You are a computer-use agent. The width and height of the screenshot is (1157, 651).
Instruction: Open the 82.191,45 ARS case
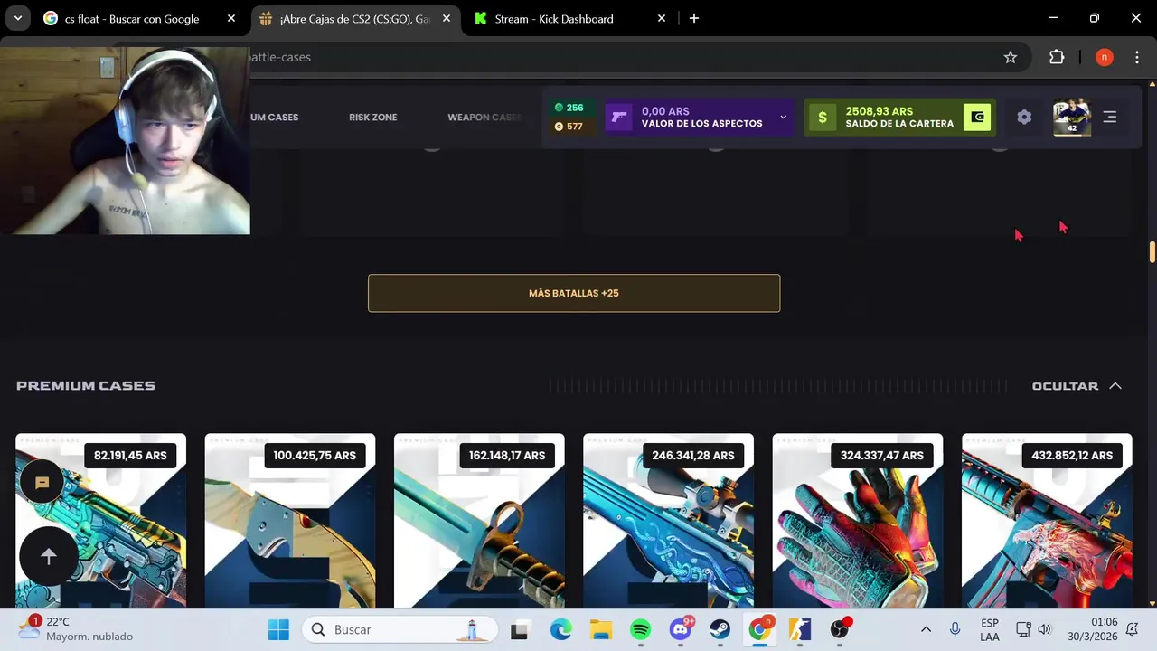coord(100,521)
